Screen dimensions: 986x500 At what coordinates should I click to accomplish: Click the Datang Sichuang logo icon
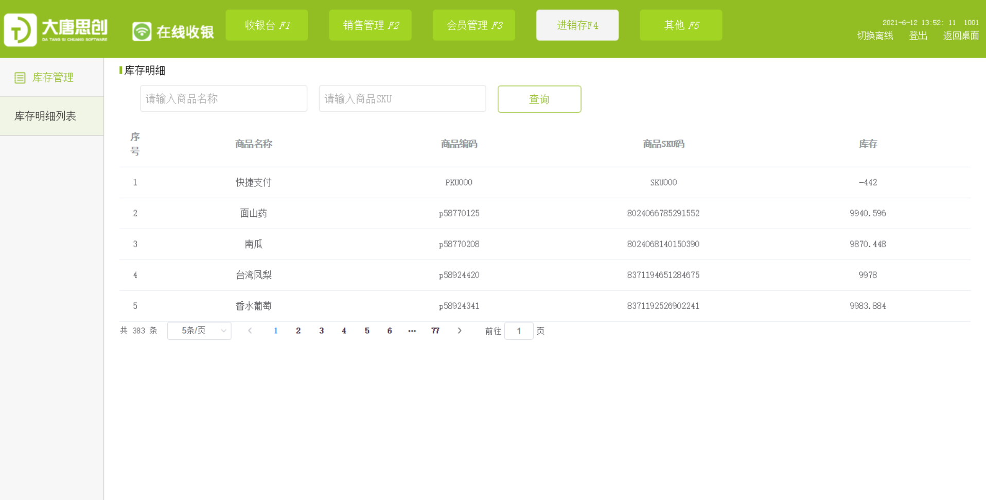(x=21, y=30)
